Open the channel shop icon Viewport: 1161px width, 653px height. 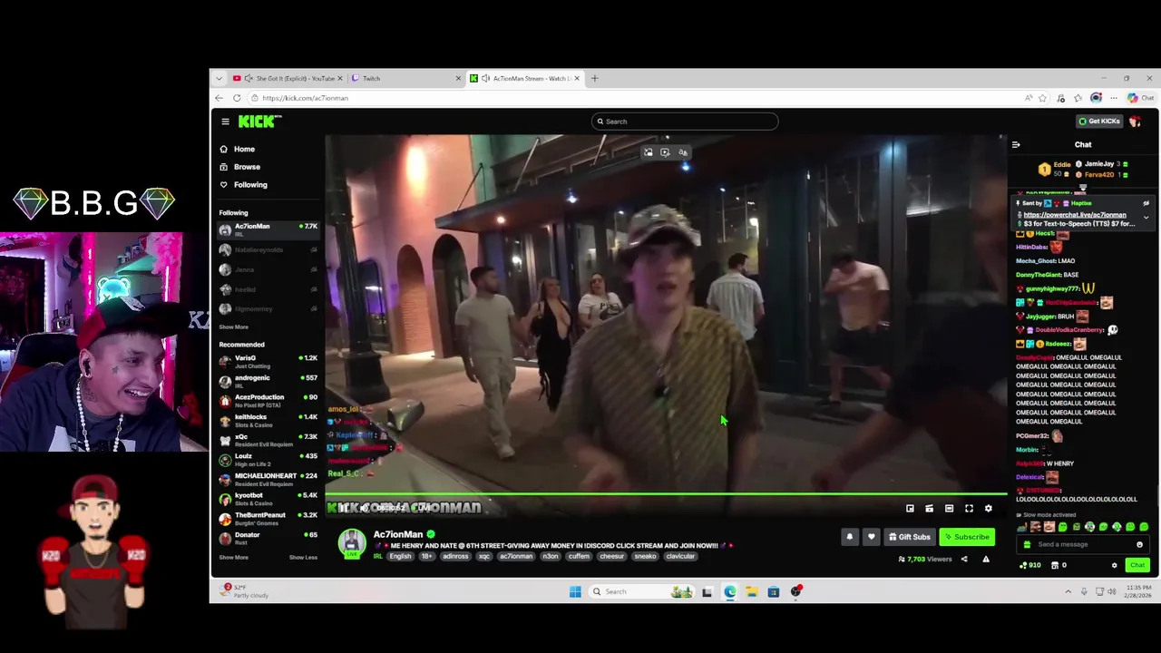pos(1055,565)
